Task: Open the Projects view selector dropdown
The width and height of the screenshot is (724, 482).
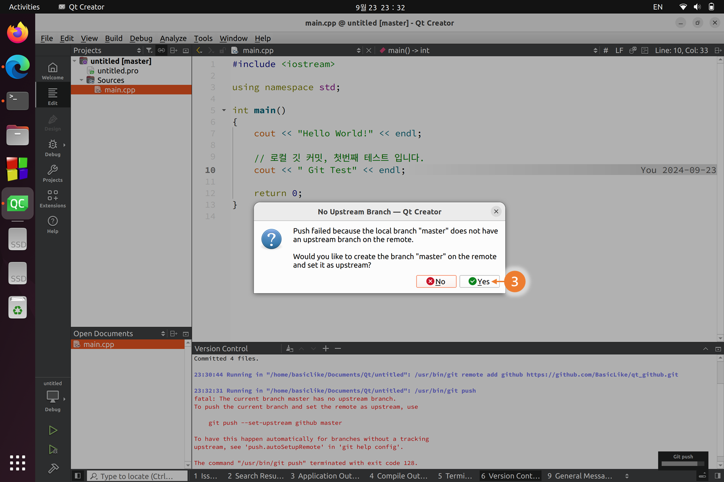Action: pyautogui.click(x=139, y=50)
